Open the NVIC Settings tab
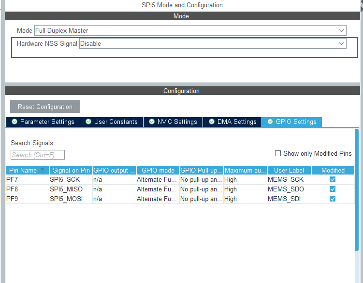This screenshot has height=283, width=363. [173, 122]
